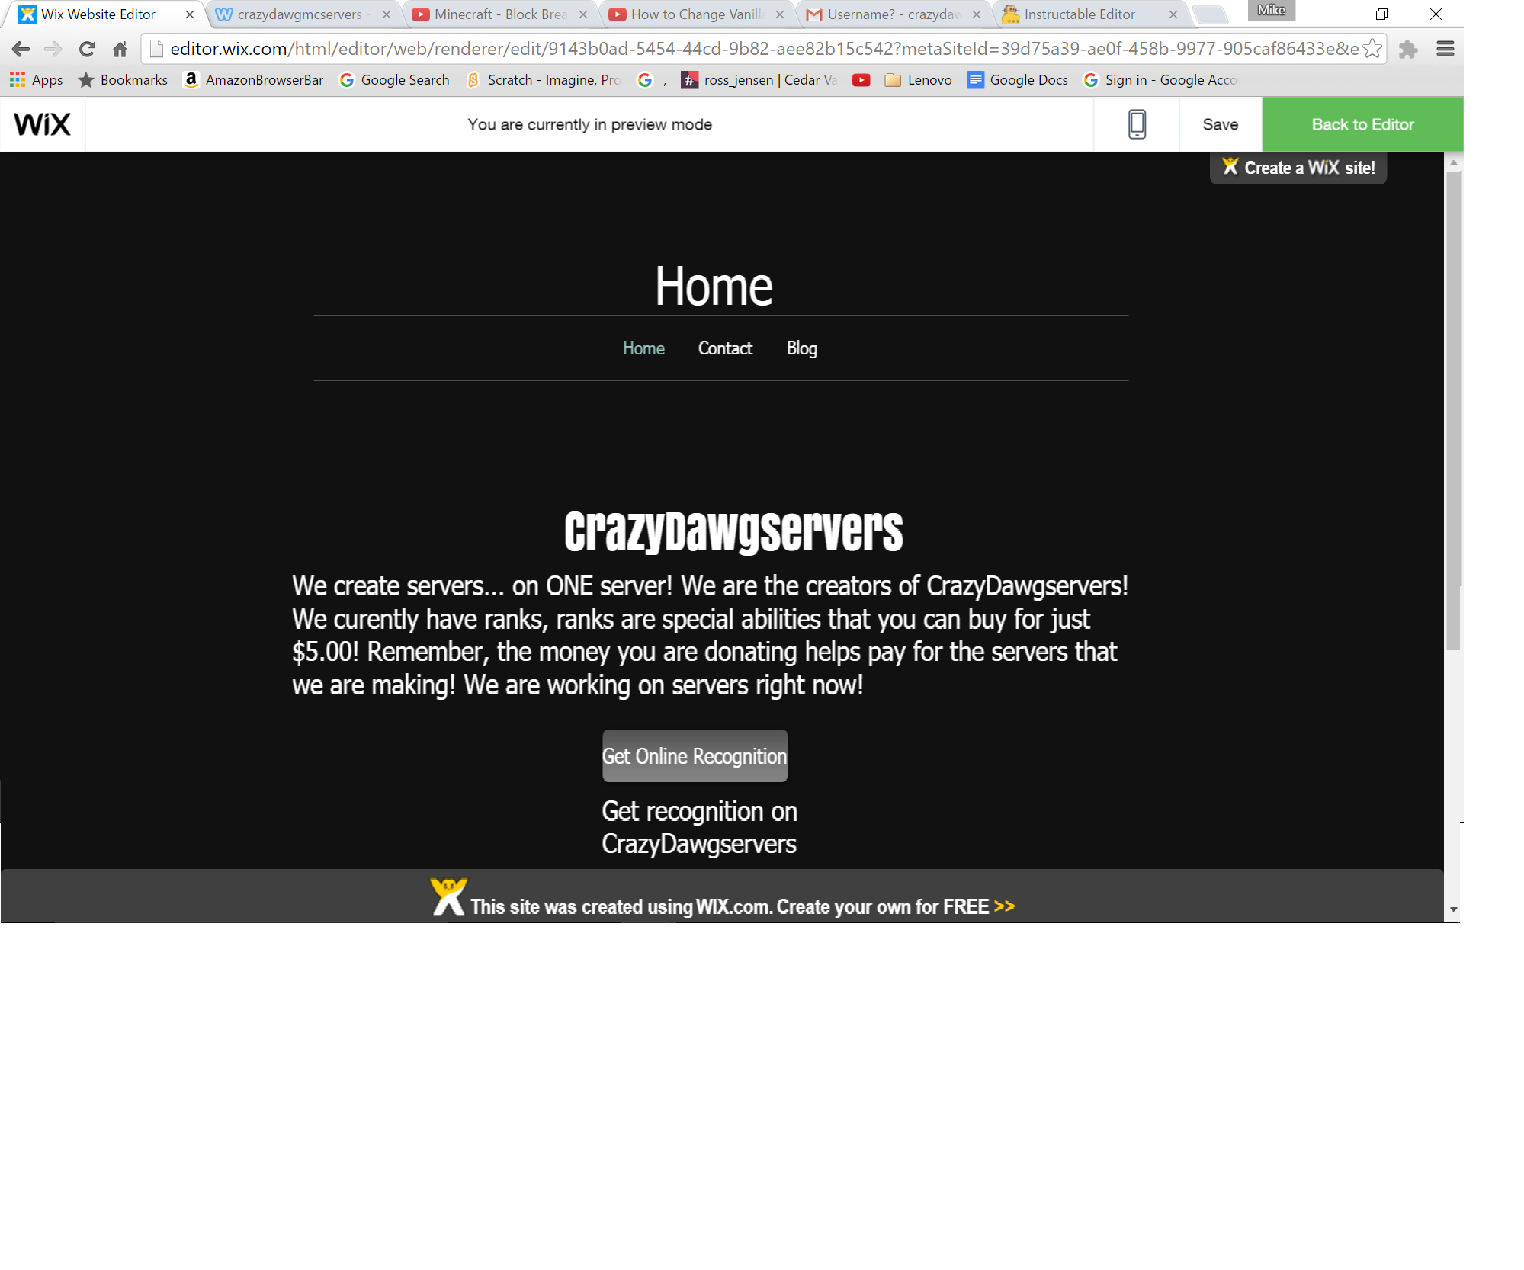Screen dimensions: 1524x1270
Task: Click the crazydawgmcservers browser tab
Action: (x=300, y=15)
